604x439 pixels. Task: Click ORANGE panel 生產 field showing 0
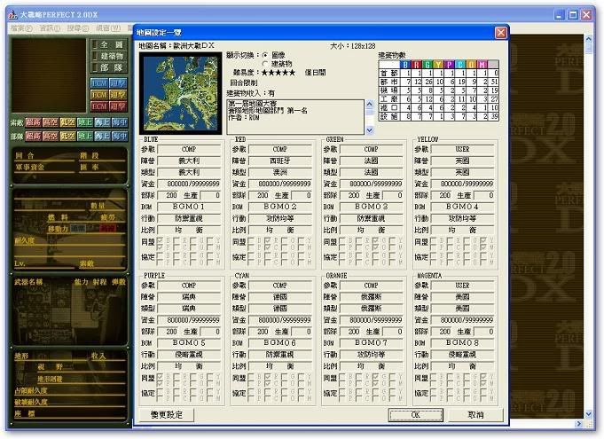tap(393, 332)
